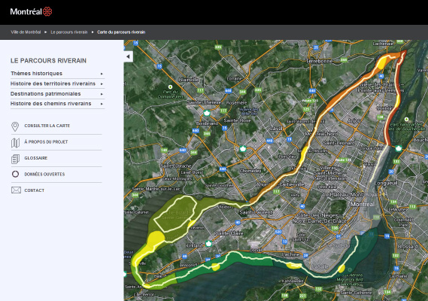The height and width of the screenshot is (301, 428).
Task: Click the arrow beside Destinations patrimoniales
Action: (x=102, y=94)
